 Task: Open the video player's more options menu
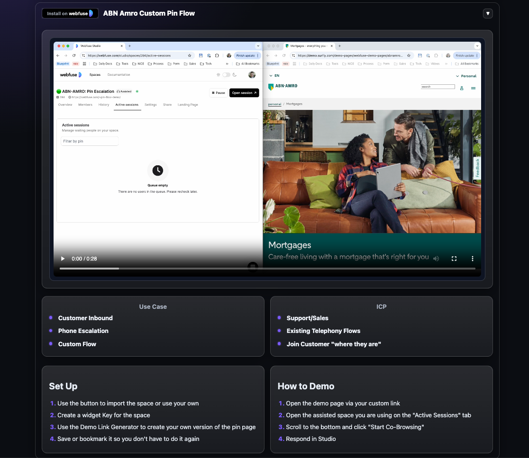click(472, 259)
